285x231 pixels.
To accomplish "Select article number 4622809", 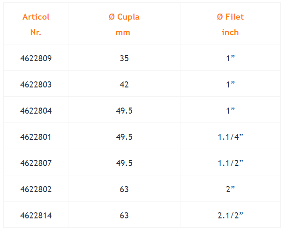I will click(x=36, y=58).
